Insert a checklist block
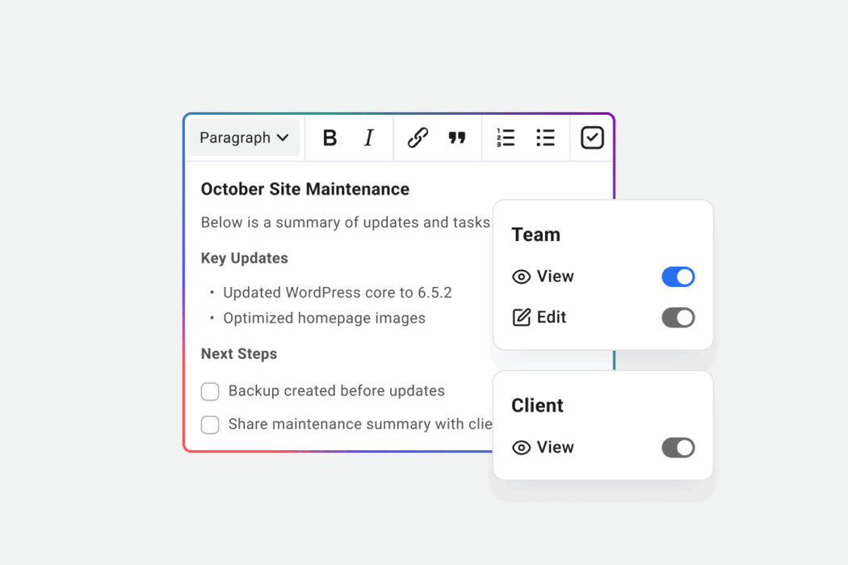Image resolution: width=848 pixels, height=565 pixels. point(591,137)
